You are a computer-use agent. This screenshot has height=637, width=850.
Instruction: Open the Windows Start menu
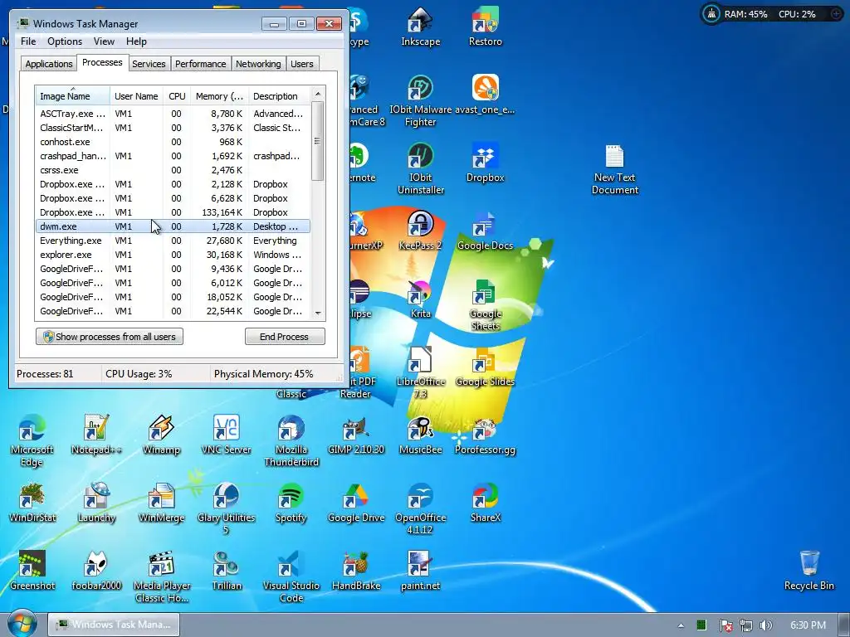[x=22, y=624]
